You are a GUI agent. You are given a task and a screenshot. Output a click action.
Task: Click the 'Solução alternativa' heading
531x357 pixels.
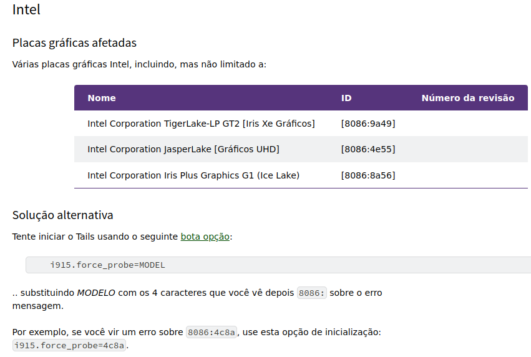coord(62,215)
